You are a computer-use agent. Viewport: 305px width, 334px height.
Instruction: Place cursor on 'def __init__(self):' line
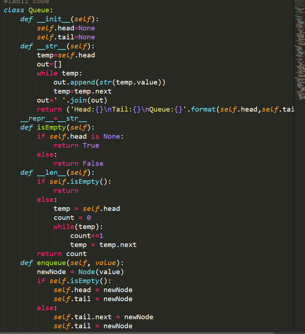click(x=59, y=19)
